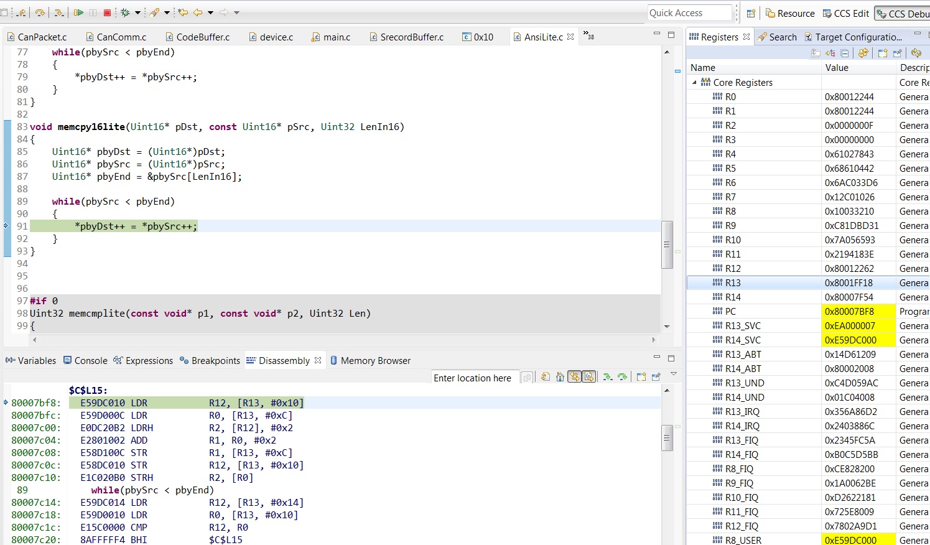The image size is (930, 545).
Task: Open the CanComm.c editor tab
Action: pyautogui.click(x=116, y=37)
